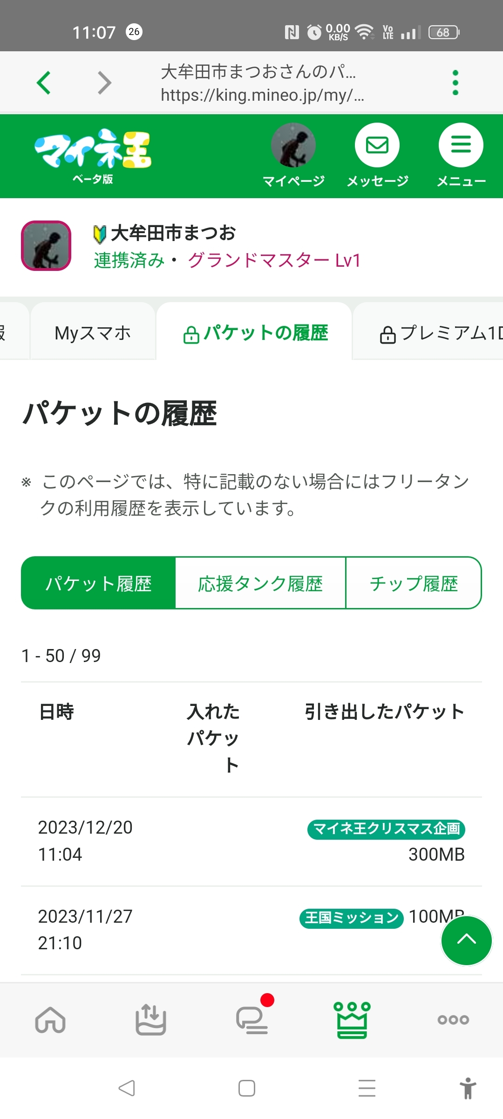Open マイページ avatar icon in header

(x=293, y=145)
